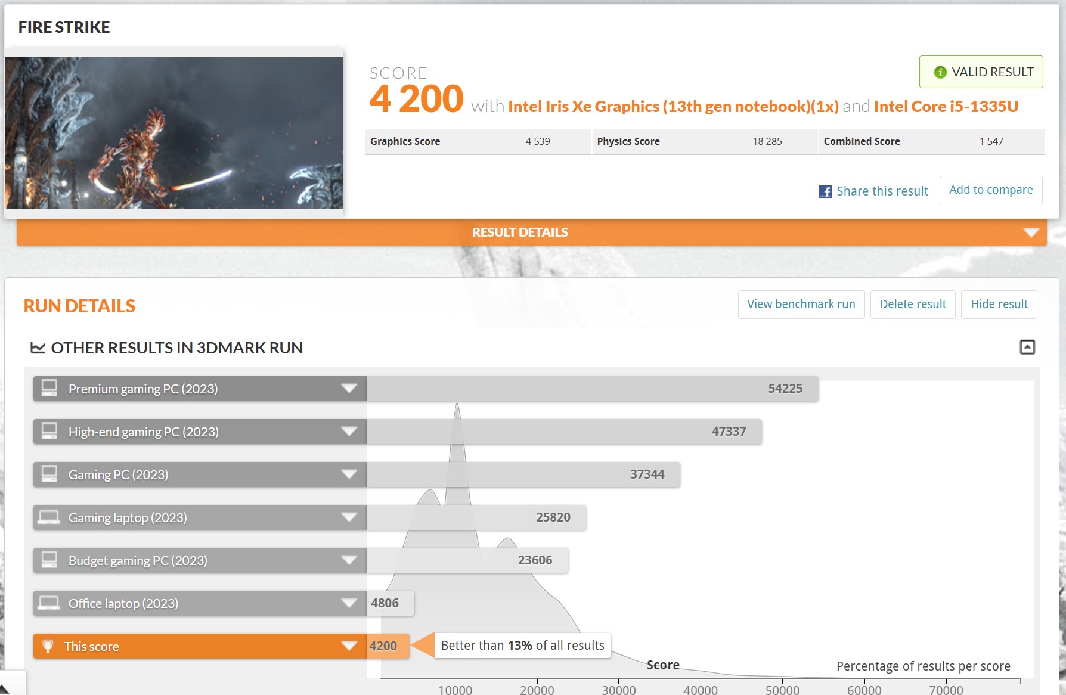
Task: Click the Premium gaming PC score bar 54225
Action: coord(592,389)
